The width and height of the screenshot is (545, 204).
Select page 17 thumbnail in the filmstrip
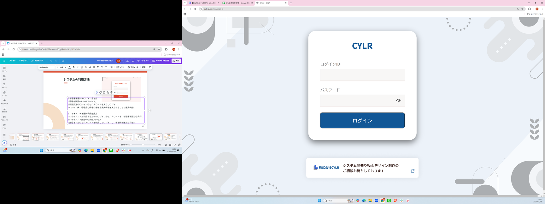point(171,137)
